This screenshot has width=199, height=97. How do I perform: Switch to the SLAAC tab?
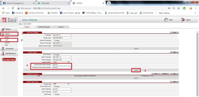click(61, 27)
